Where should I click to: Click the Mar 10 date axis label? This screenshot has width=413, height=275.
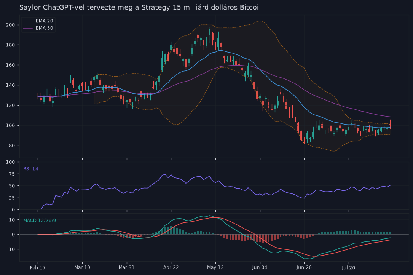click(82, 267)
